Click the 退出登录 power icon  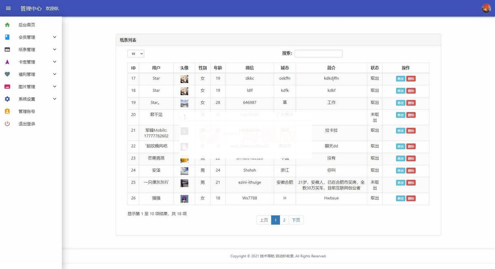[x=7, y=123]
